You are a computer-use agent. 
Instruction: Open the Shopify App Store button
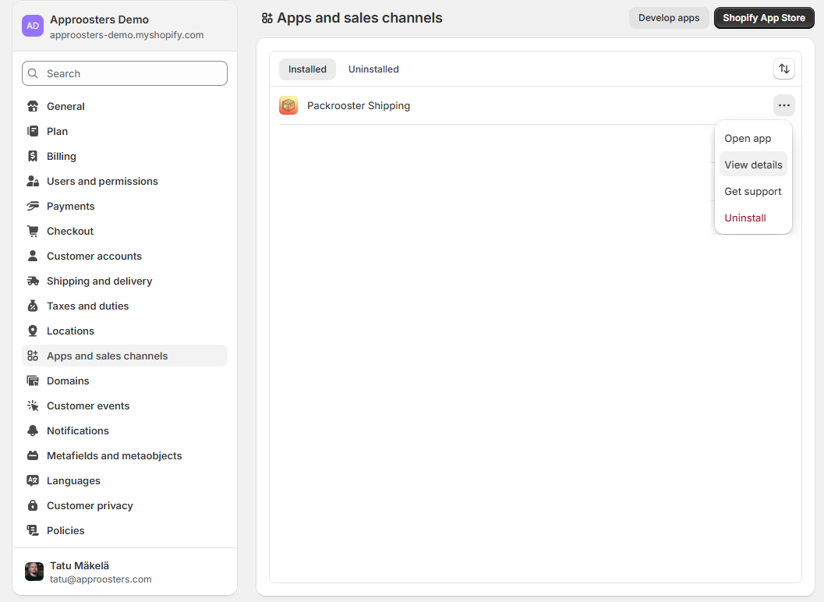pyautogui.click(x=764, y=18)
